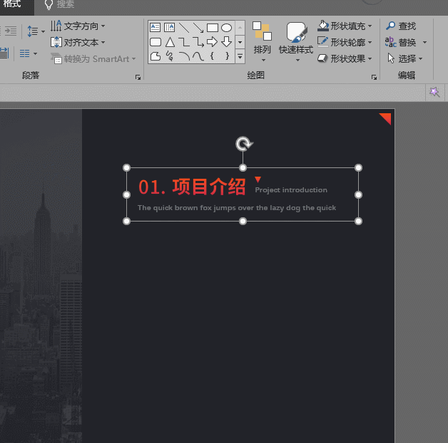Select the elbow arrow connector shape
This screenshot has width=448, height=443.
coord(198,42)
